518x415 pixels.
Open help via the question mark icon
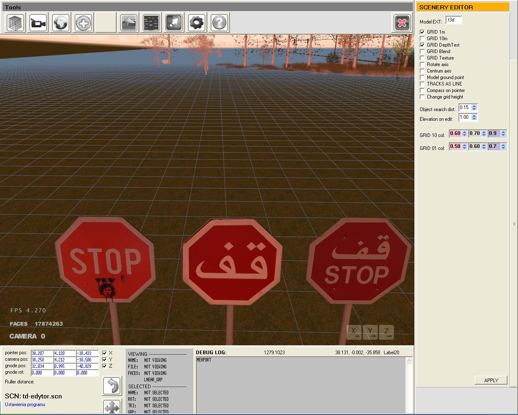(219, 23)
